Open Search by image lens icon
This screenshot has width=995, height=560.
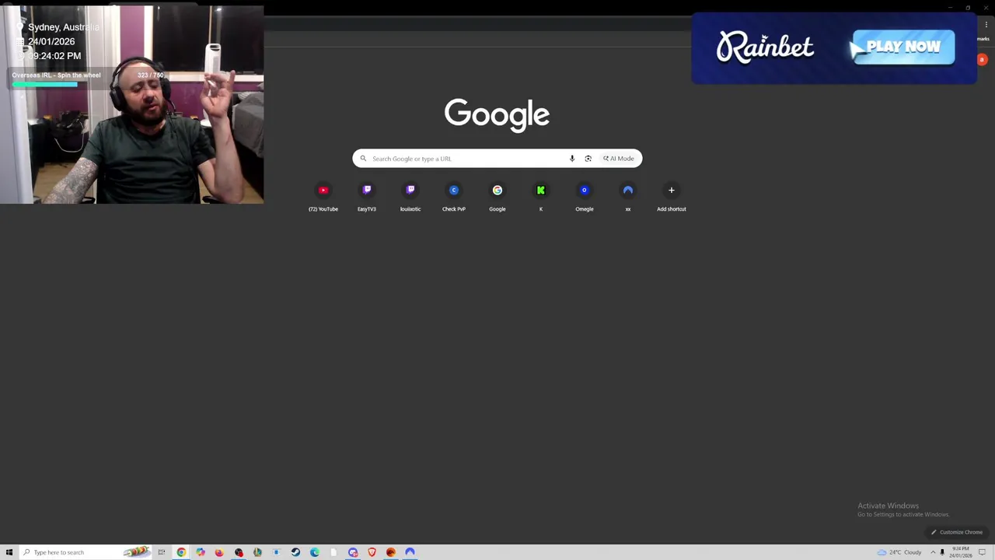point(588,159)
